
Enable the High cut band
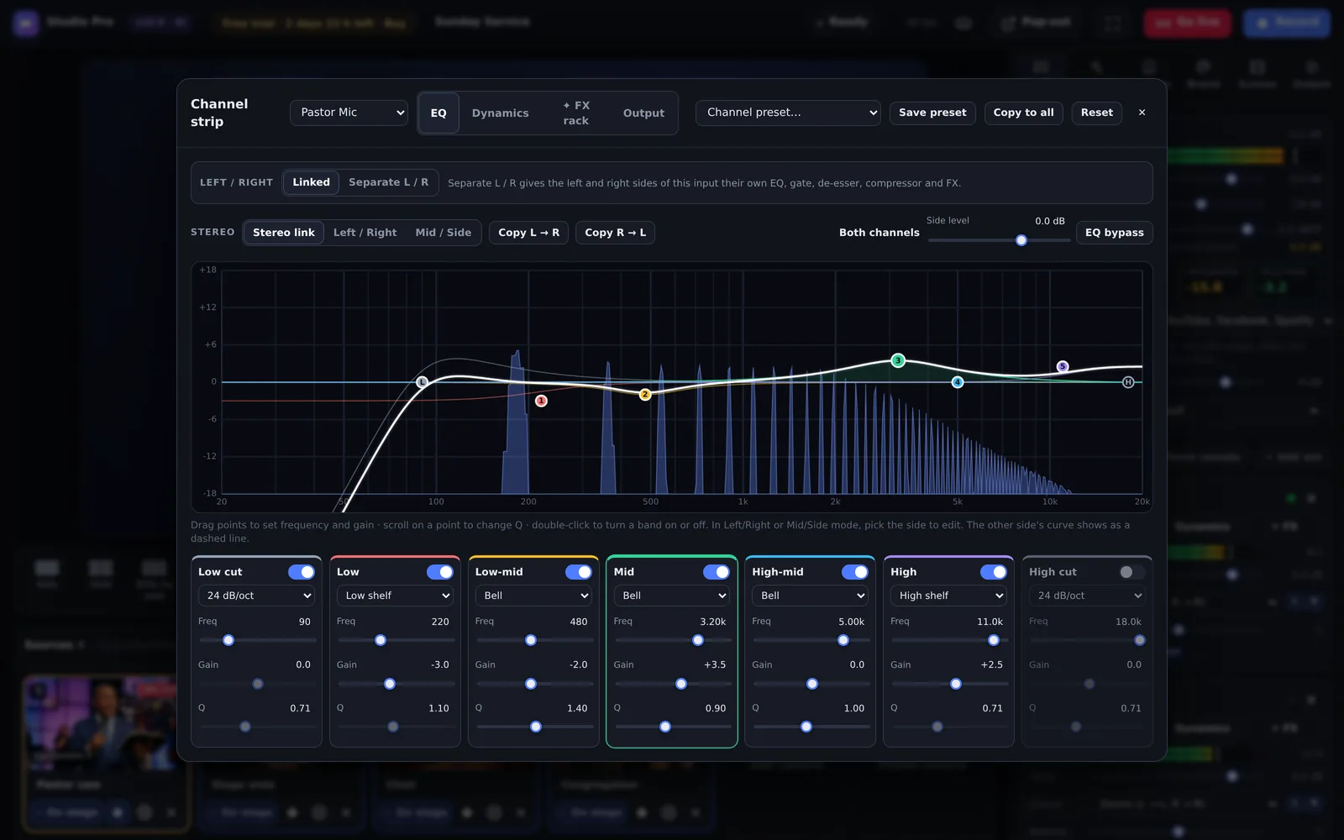1132,572
